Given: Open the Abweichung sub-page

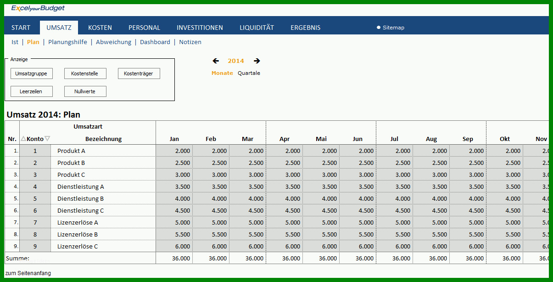Looking at the screenshot, I should (113, 42).
